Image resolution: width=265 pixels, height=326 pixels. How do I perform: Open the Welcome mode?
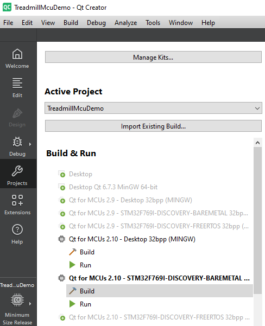pyautogui.click(x=17, y=59)
